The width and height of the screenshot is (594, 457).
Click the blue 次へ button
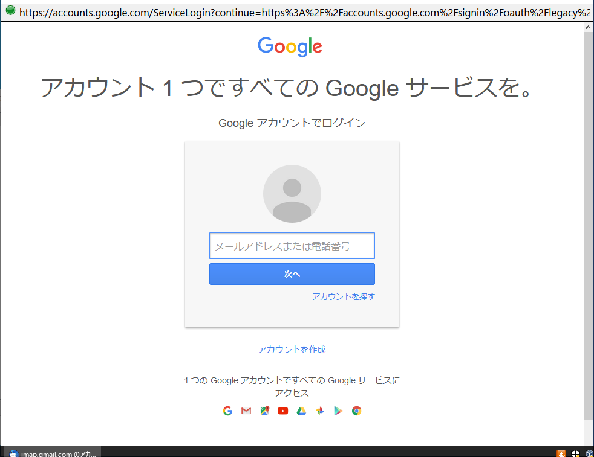click(292, 274)
